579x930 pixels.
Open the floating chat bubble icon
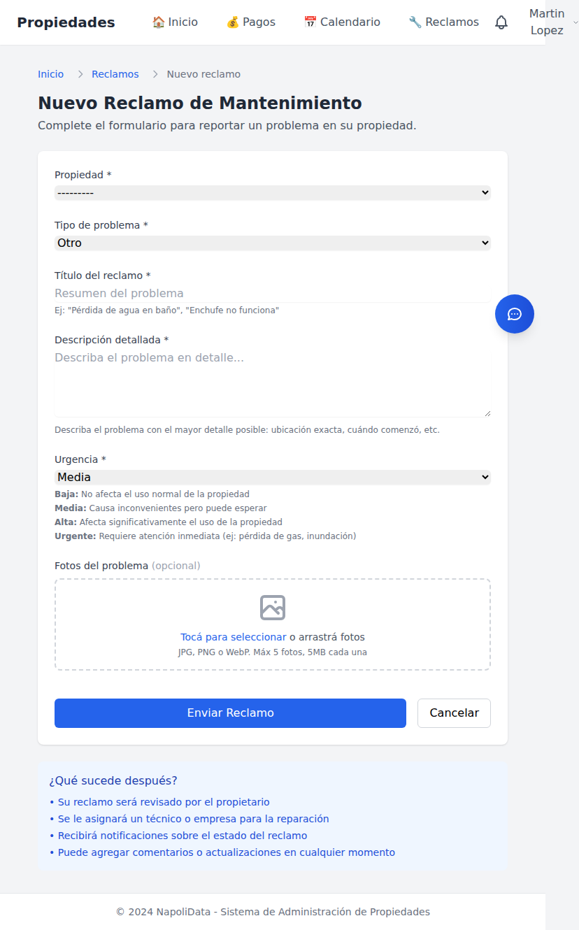(x=515, y=314)
